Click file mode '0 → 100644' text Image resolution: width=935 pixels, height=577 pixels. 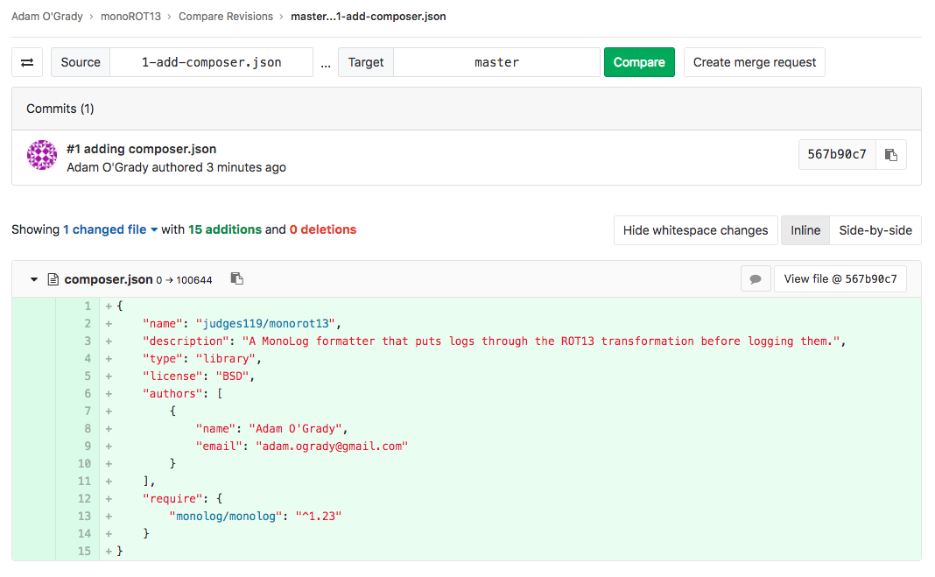184,280
